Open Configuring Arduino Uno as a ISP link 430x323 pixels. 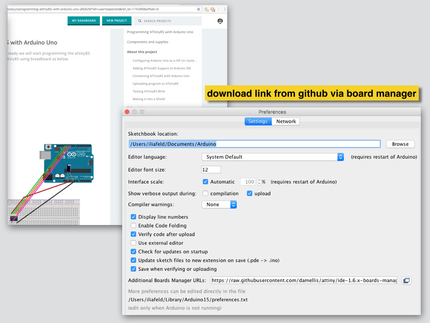tap(165, 61)
